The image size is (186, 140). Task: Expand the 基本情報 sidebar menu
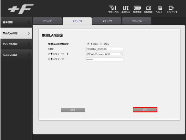tap(16, 22)
